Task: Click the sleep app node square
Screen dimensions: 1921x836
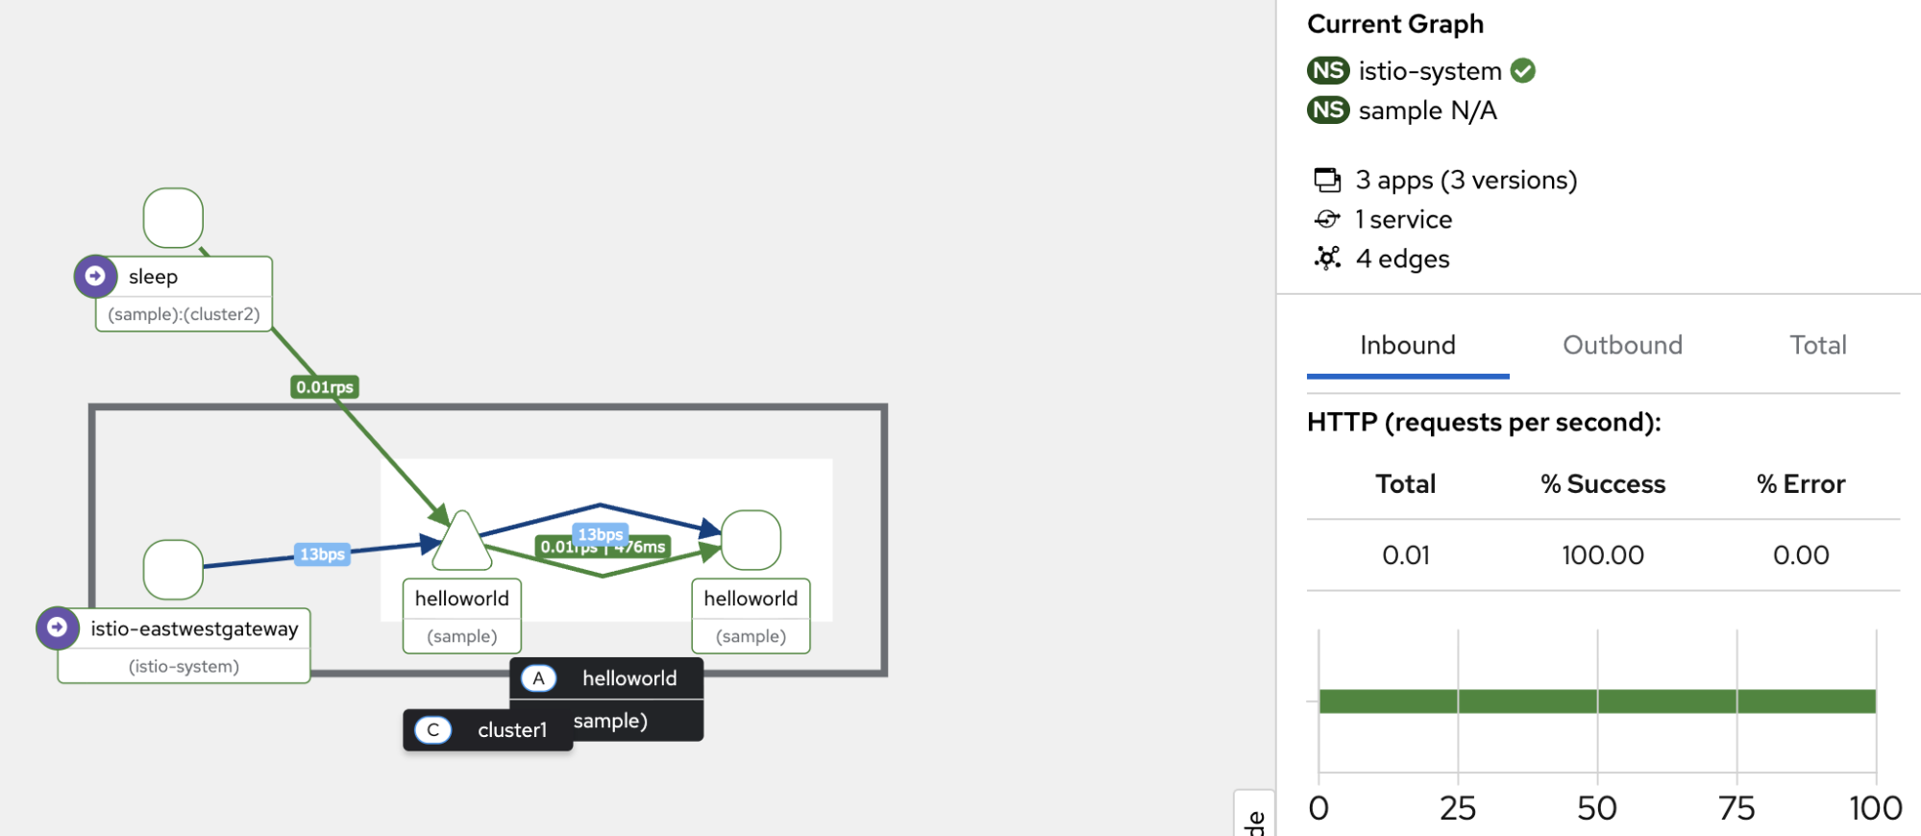Action: 173,217
